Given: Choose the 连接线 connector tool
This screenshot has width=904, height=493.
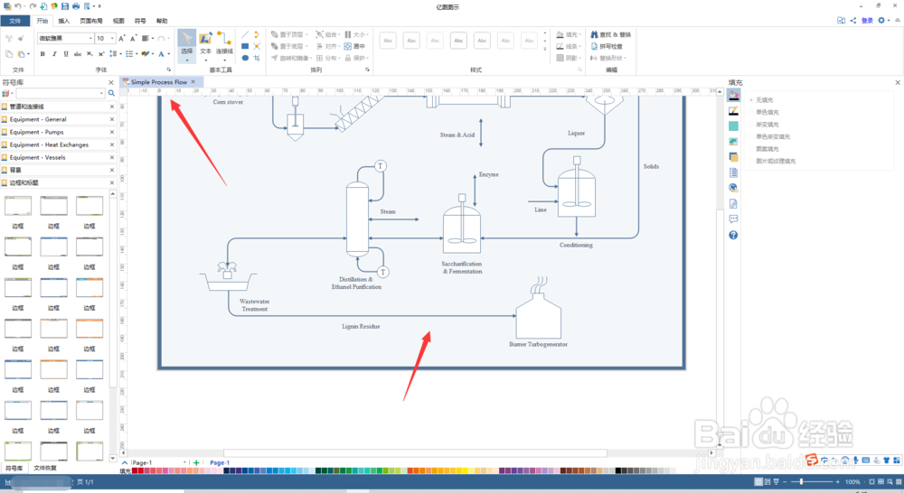Looking at the screenshot, I should 224,44.
